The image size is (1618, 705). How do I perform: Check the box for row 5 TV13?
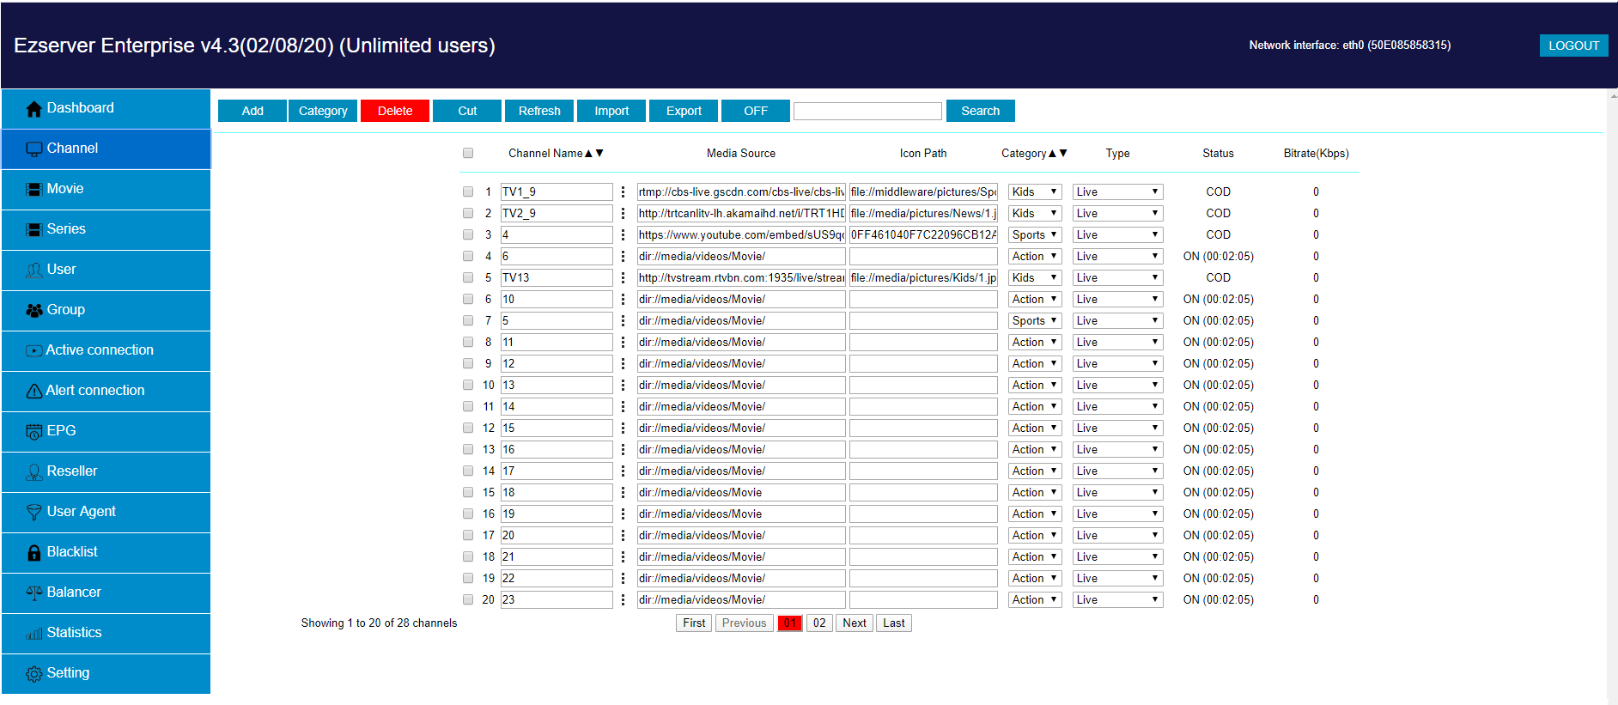468,277
